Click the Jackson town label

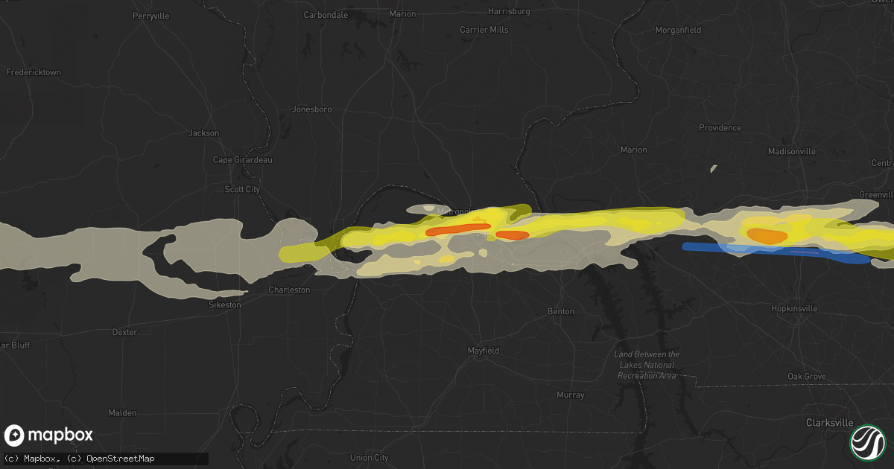pyautogui.click(x=204, y=133)
